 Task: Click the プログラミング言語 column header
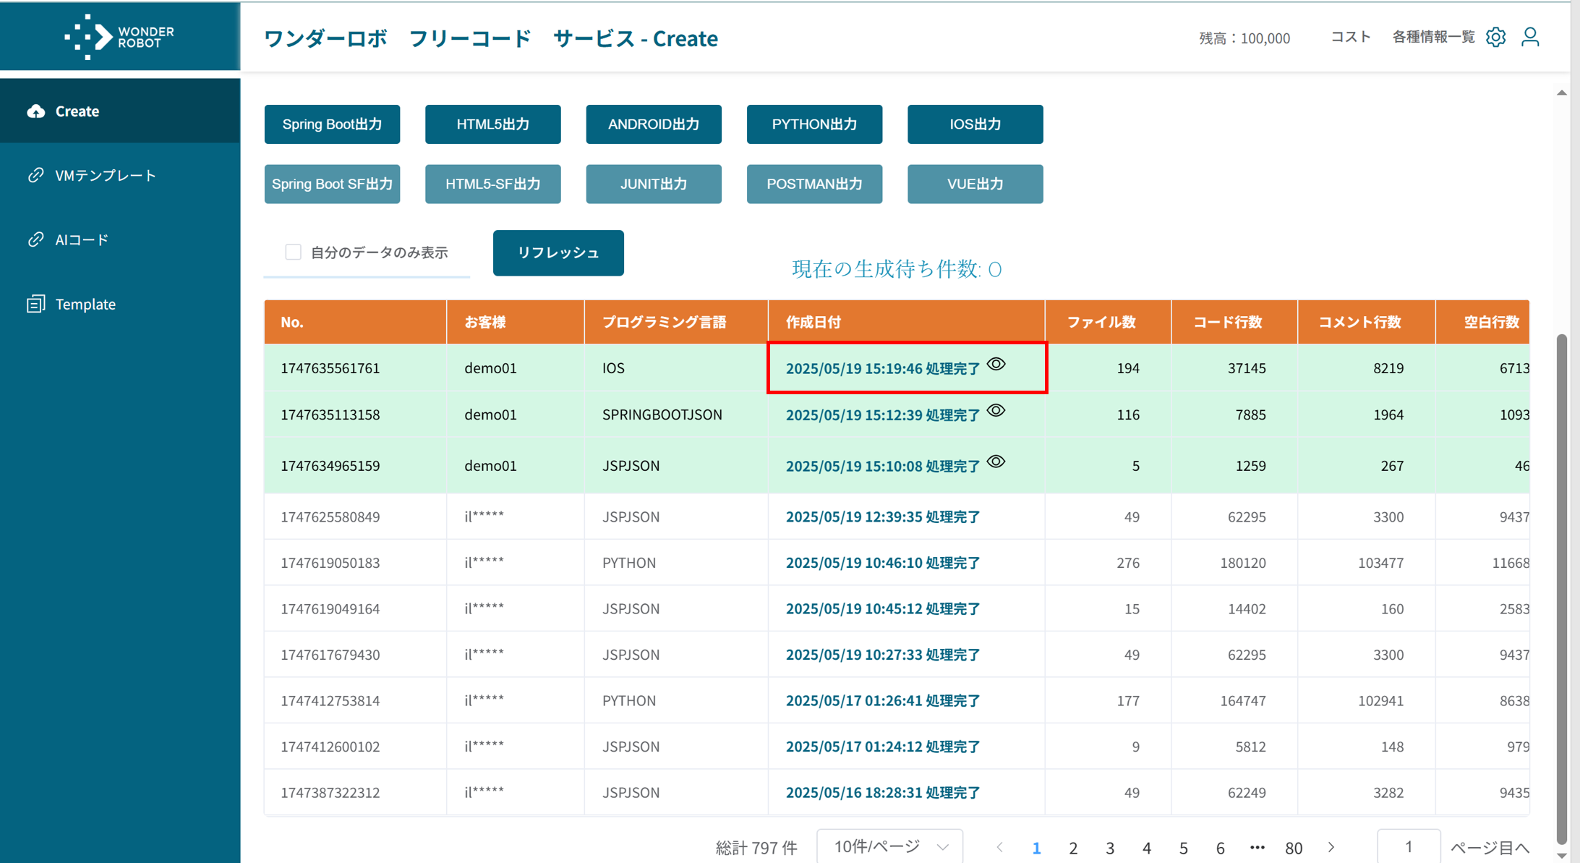pos(676,322)
